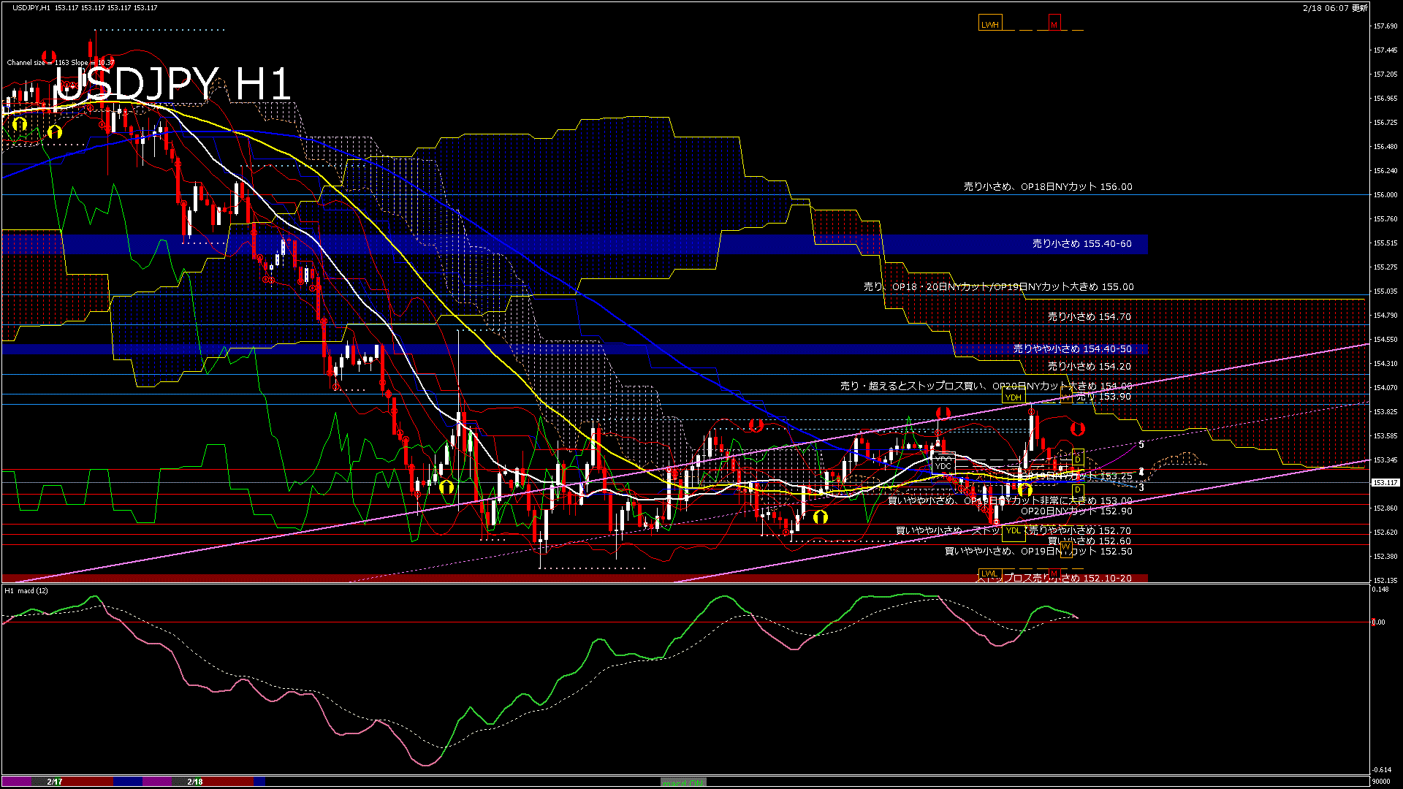Click the H1 macd (12) indicator label
Screen dimensions: 1403x789
(x=26, y=590)
